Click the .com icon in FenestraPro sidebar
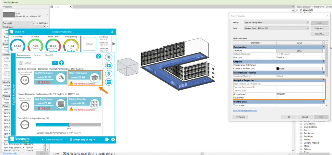Screen dimensions: 332x155 click(109, 82)
